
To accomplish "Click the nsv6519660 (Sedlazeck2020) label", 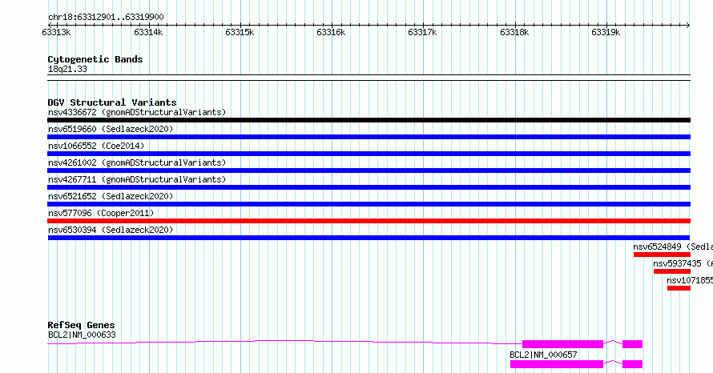I will tap(111, 129).
